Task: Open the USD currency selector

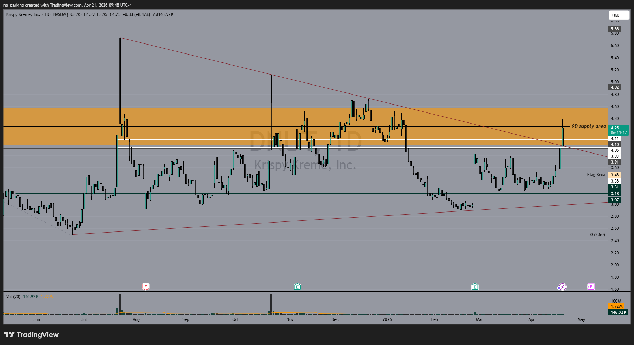Action: click(618, 15)
